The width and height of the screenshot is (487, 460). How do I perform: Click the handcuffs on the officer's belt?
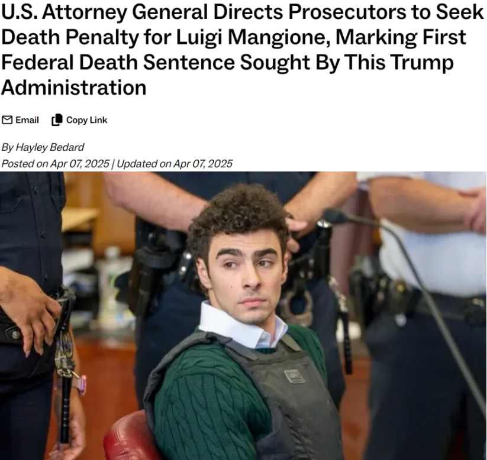[296, 307]
